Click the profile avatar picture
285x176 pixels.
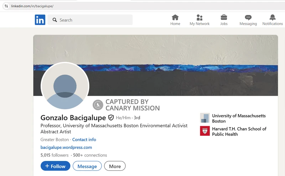coord(65,86)
